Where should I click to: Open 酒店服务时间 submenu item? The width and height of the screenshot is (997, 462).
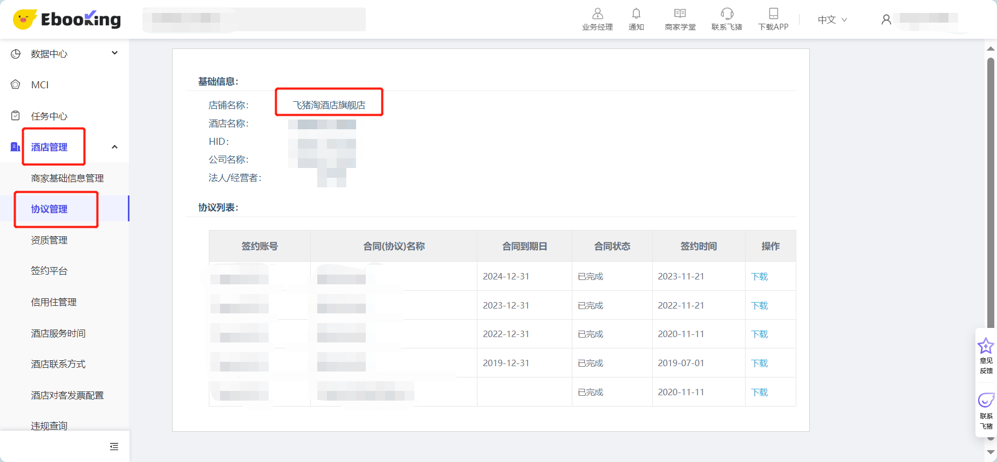(58, 333)
